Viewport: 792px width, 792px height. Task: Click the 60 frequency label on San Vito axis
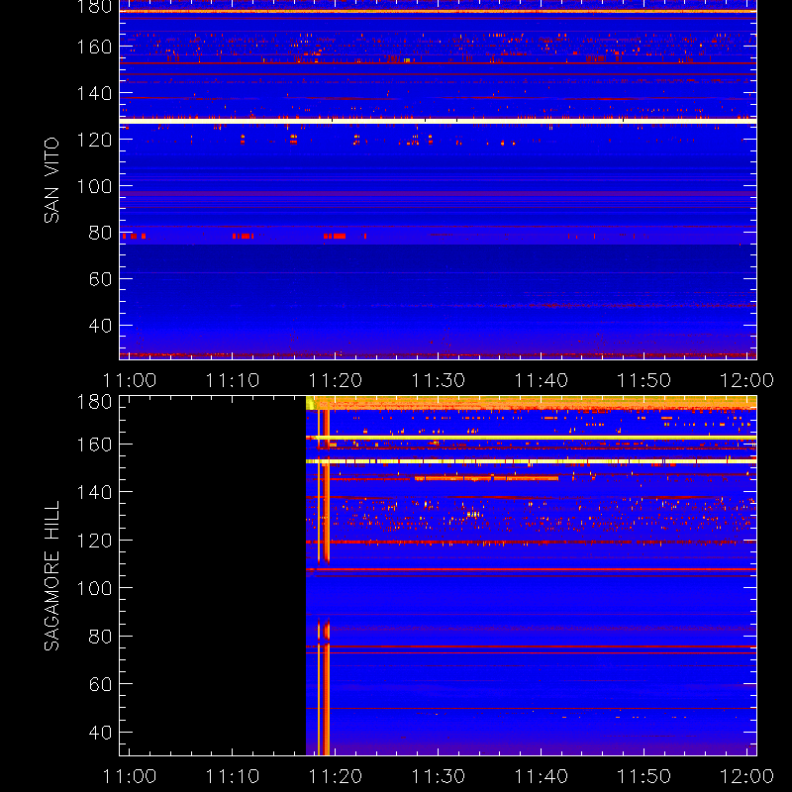click(x=100, y=279)
